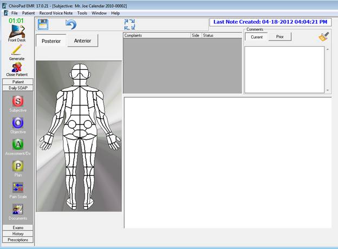
Task: Open the Front Desk icon
Action: pos(17,32)
